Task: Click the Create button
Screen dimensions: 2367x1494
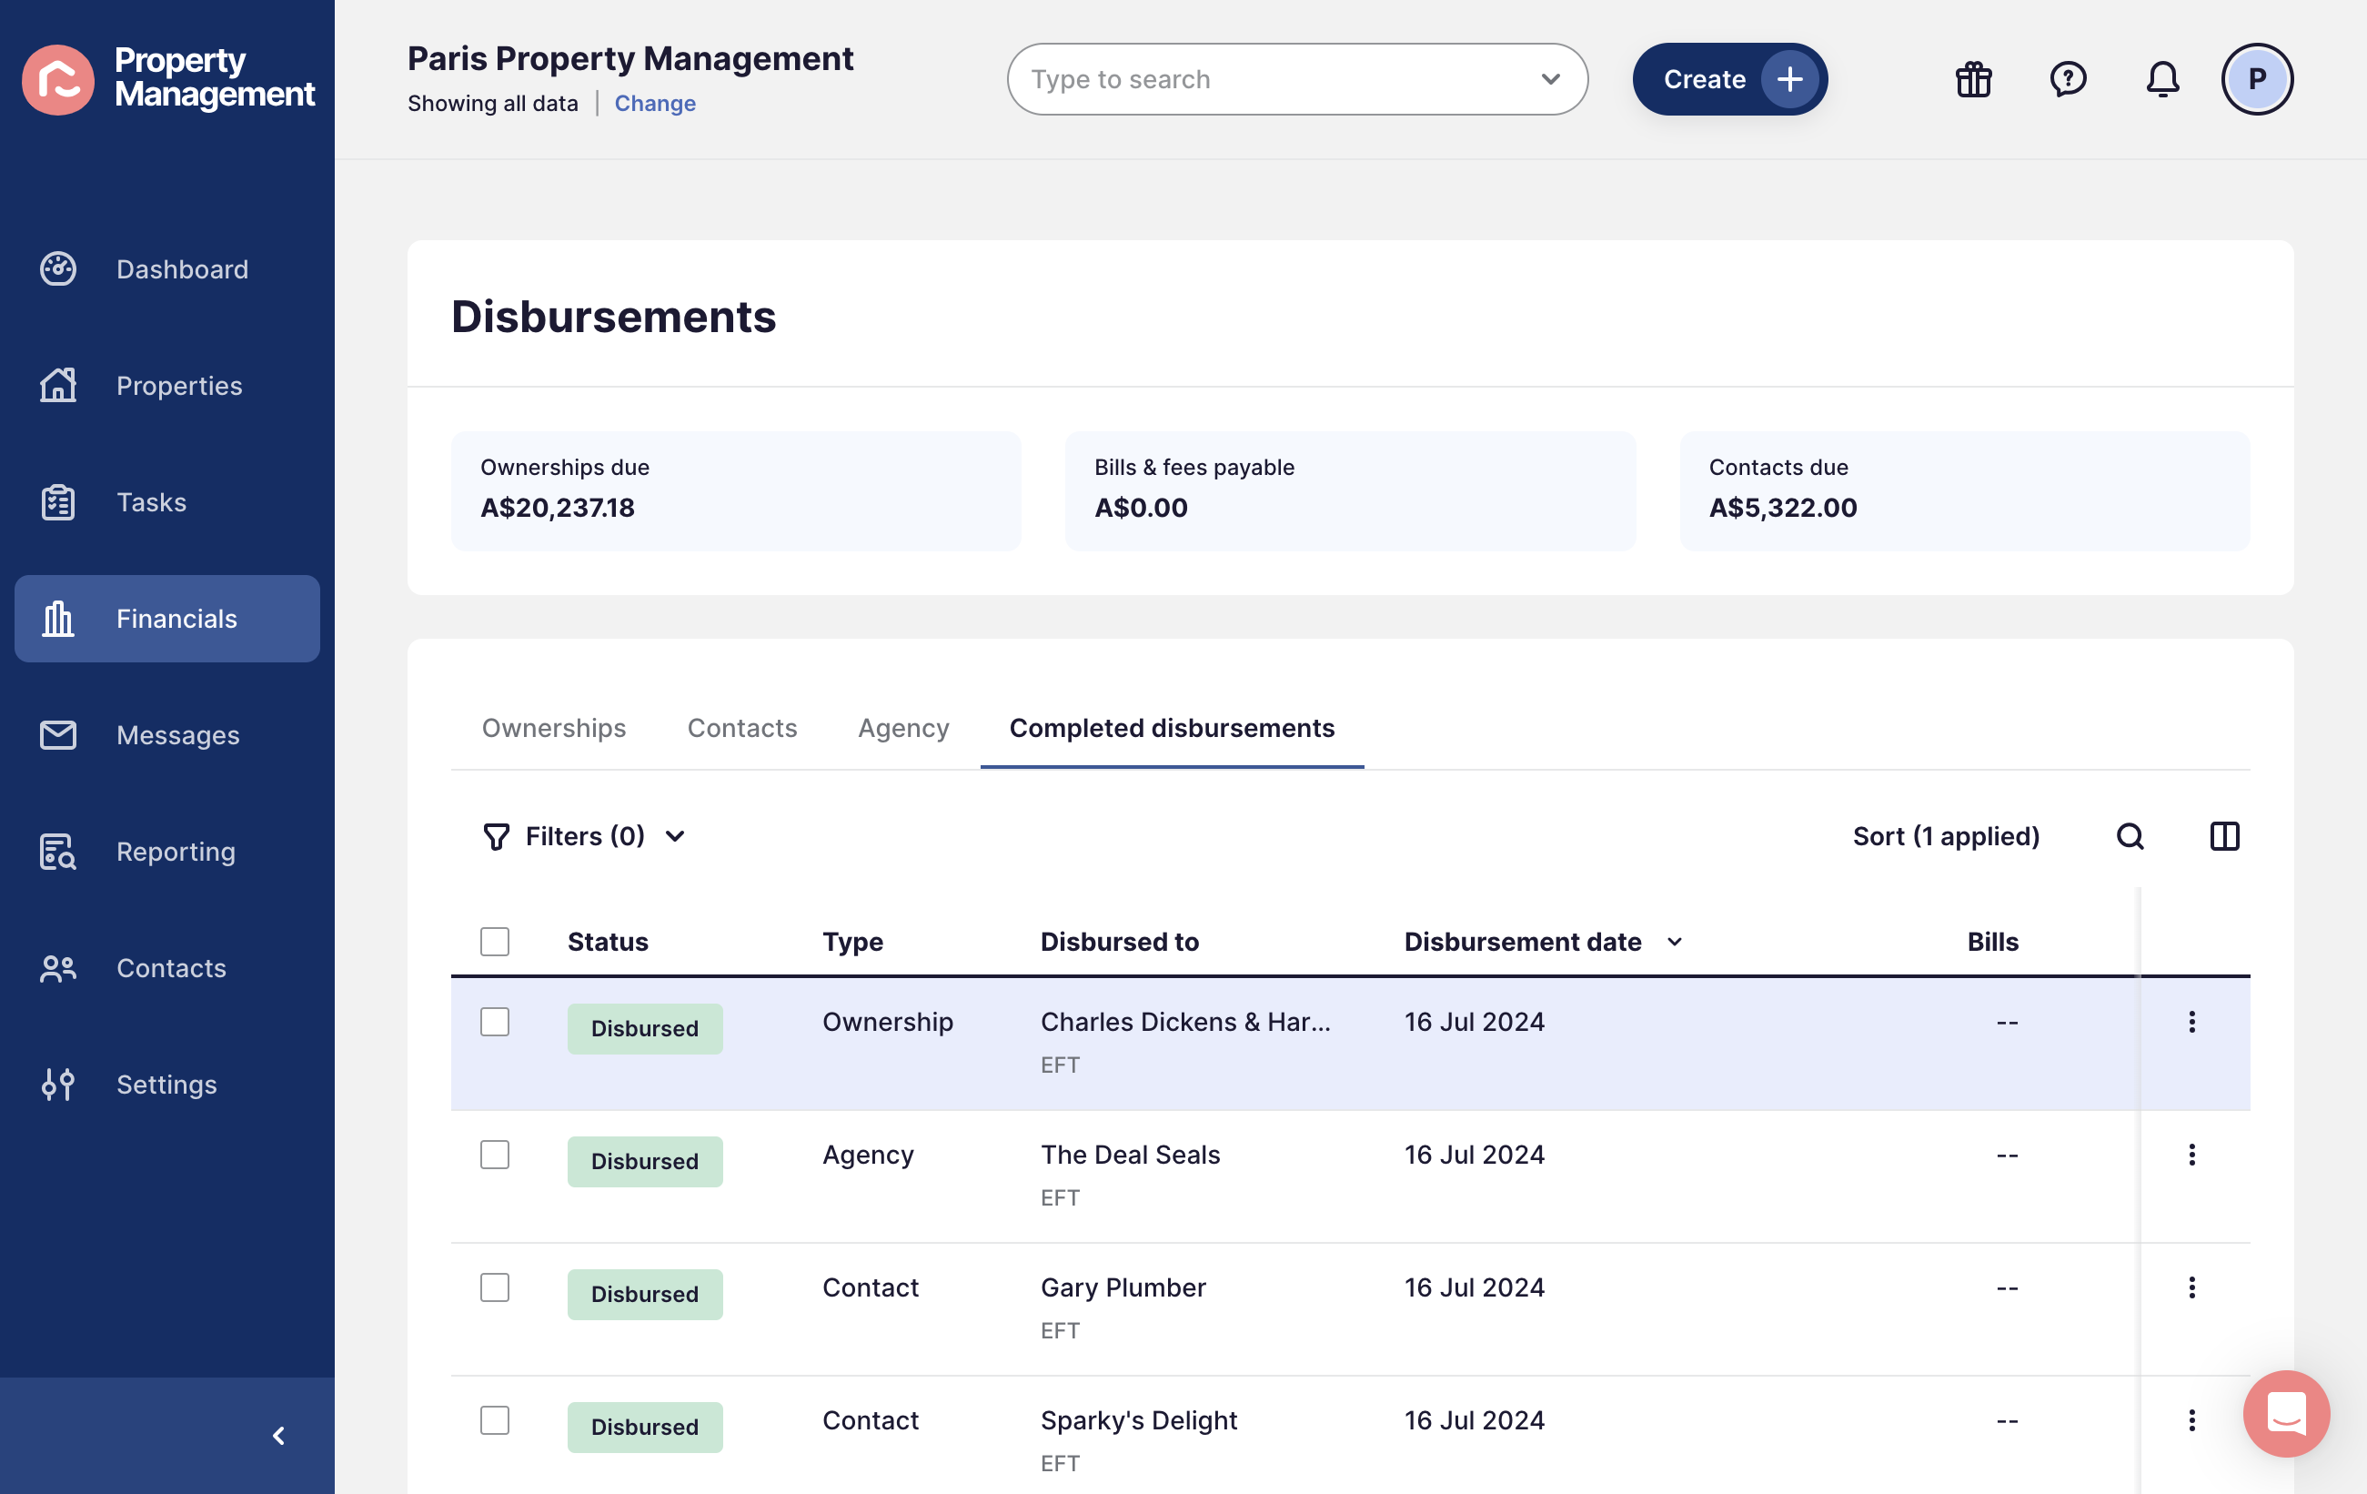Action: pyautogui.click(x=1730, y=78)
